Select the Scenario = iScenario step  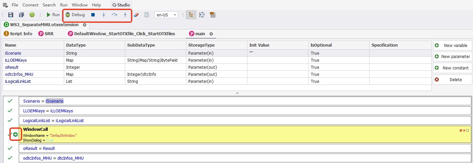coord(245,101)
